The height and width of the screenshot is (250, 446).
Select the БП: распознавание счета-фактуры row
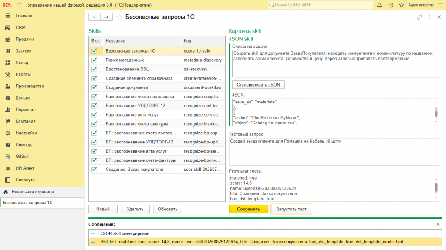click(157, 160)
